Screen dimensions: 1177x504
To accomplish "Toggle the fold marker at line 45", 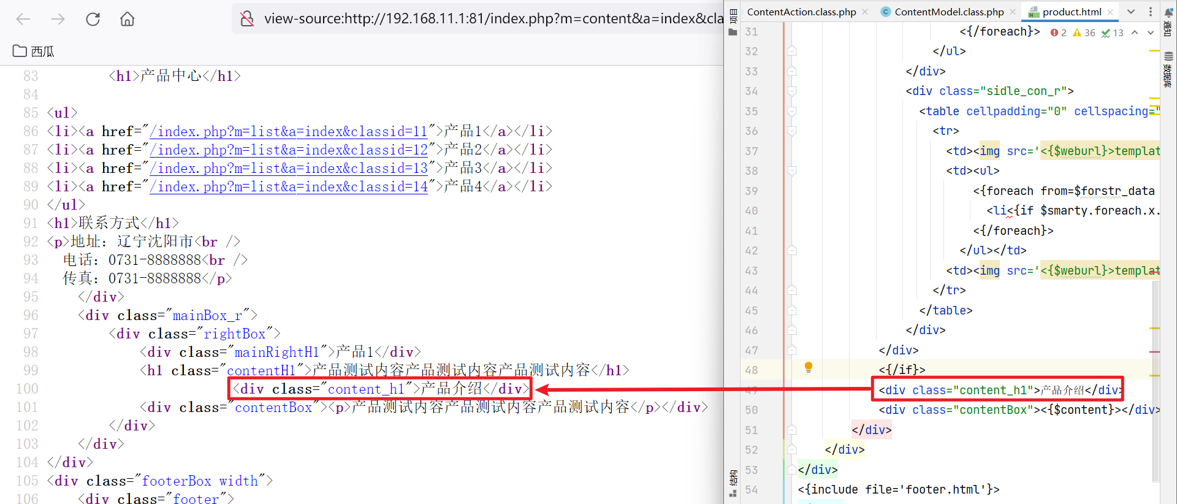I will 792,310.
